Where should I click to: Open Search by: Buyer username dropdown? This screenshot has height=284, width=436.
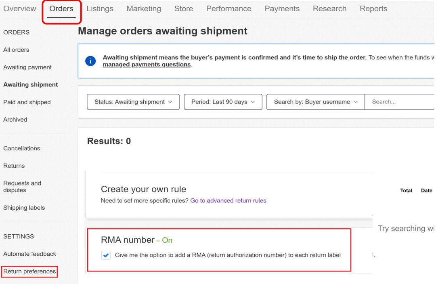(316, 102)
